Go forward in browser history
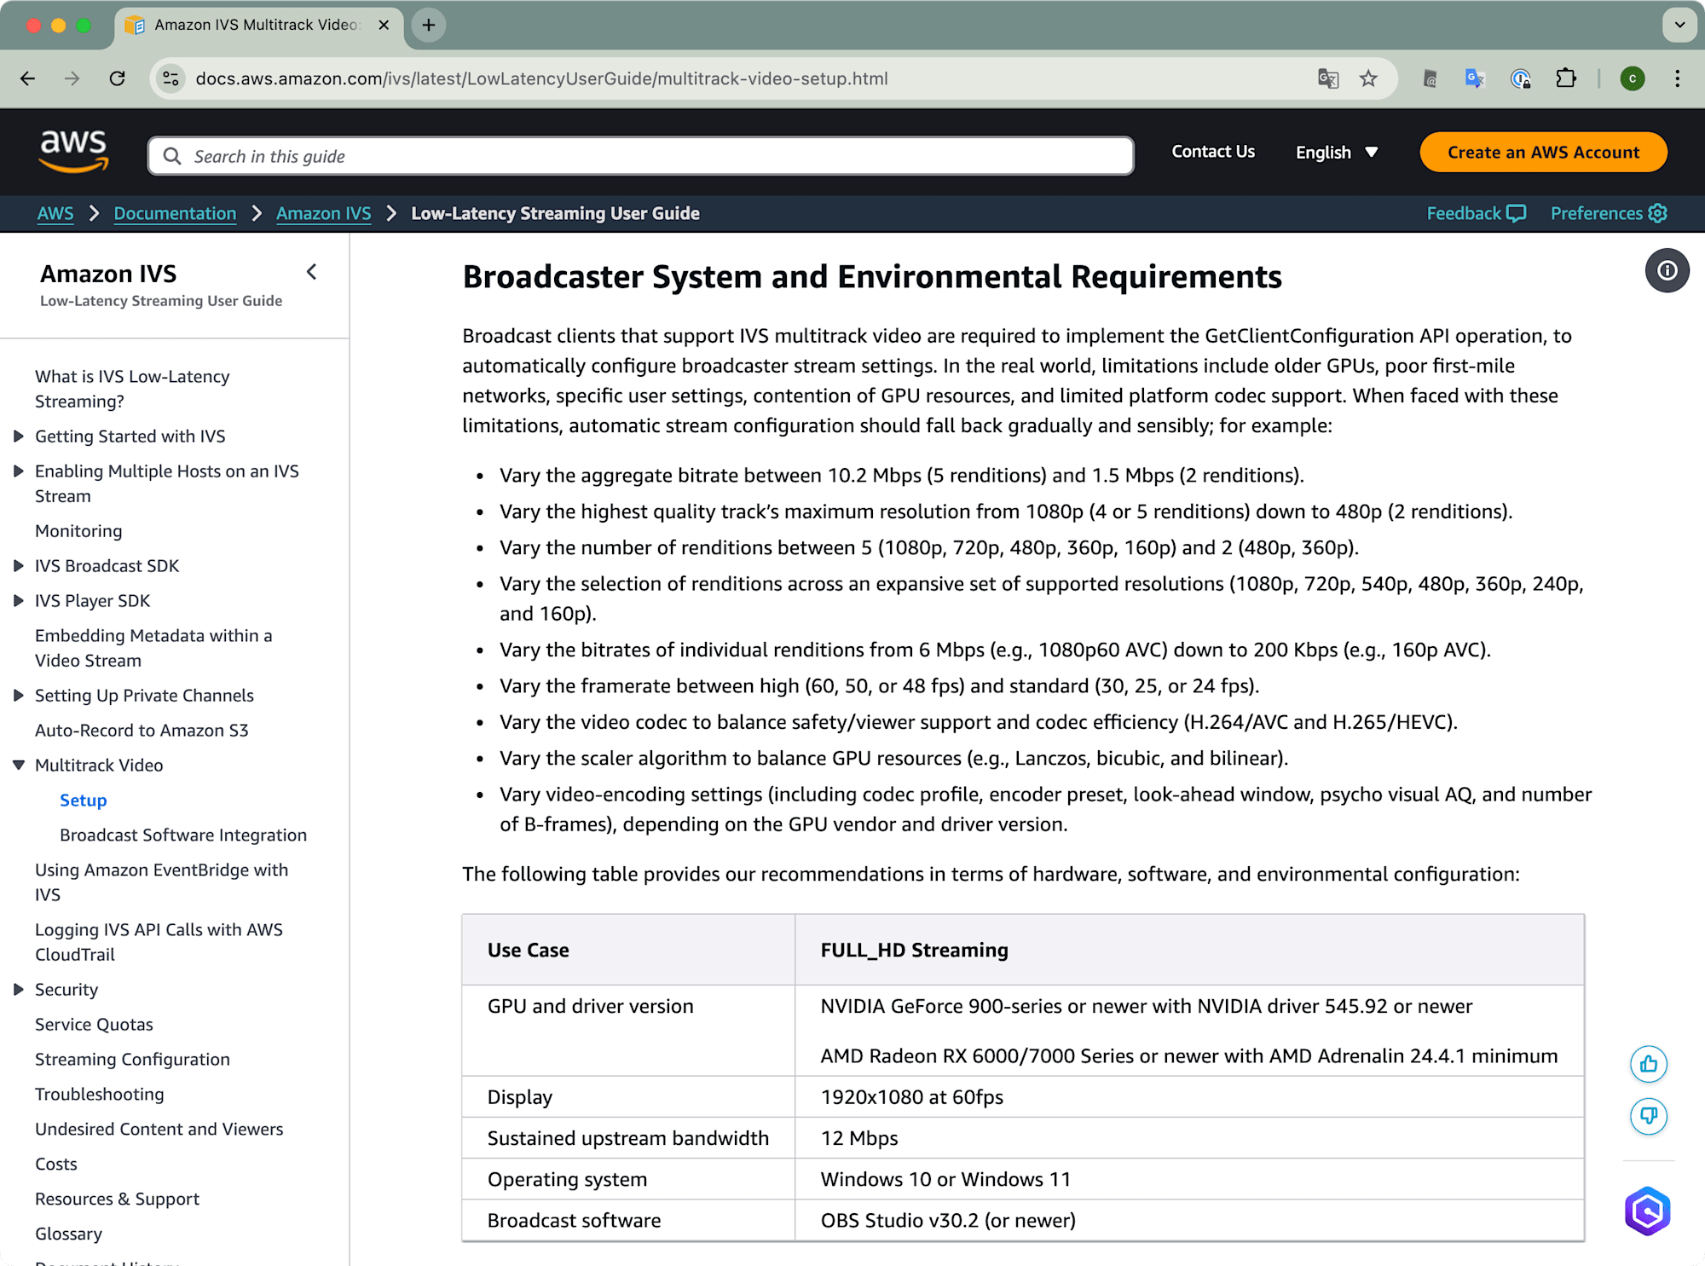This screenshot has height=1266, width=1705. [72, 78]
